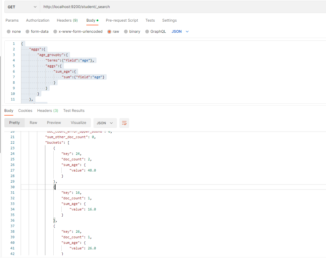Select the form-data body type
The image size is (326, 263).
coord(37,32)
